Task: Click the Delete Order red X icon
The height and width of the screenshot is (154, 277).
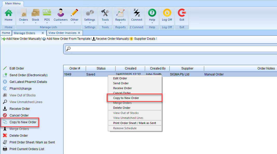Action: point(5,135)
